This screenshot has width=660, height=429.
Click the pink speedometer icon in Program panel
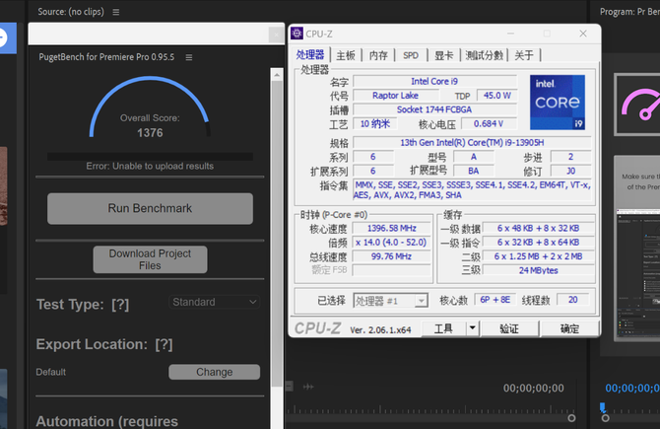(x=641, y=105)
